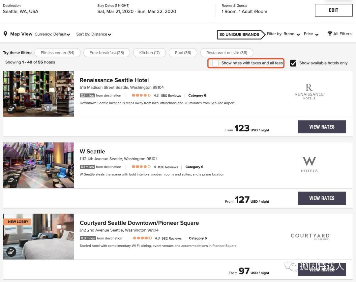Click Courtyard Seattle bedroom photo
The width and height of the screenshot is (356, 282).
(x=38, y=237)
